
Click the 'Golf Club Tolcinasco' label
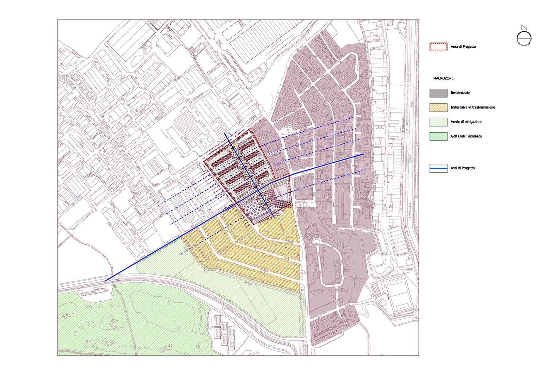(466, 136)
